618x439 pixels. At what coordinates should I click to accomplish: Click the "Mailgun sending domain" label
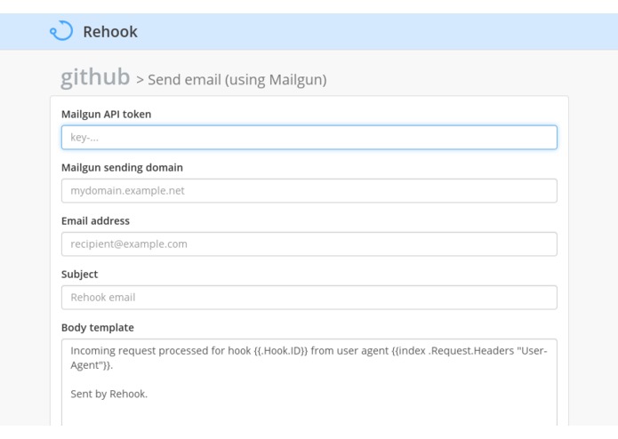122,168
